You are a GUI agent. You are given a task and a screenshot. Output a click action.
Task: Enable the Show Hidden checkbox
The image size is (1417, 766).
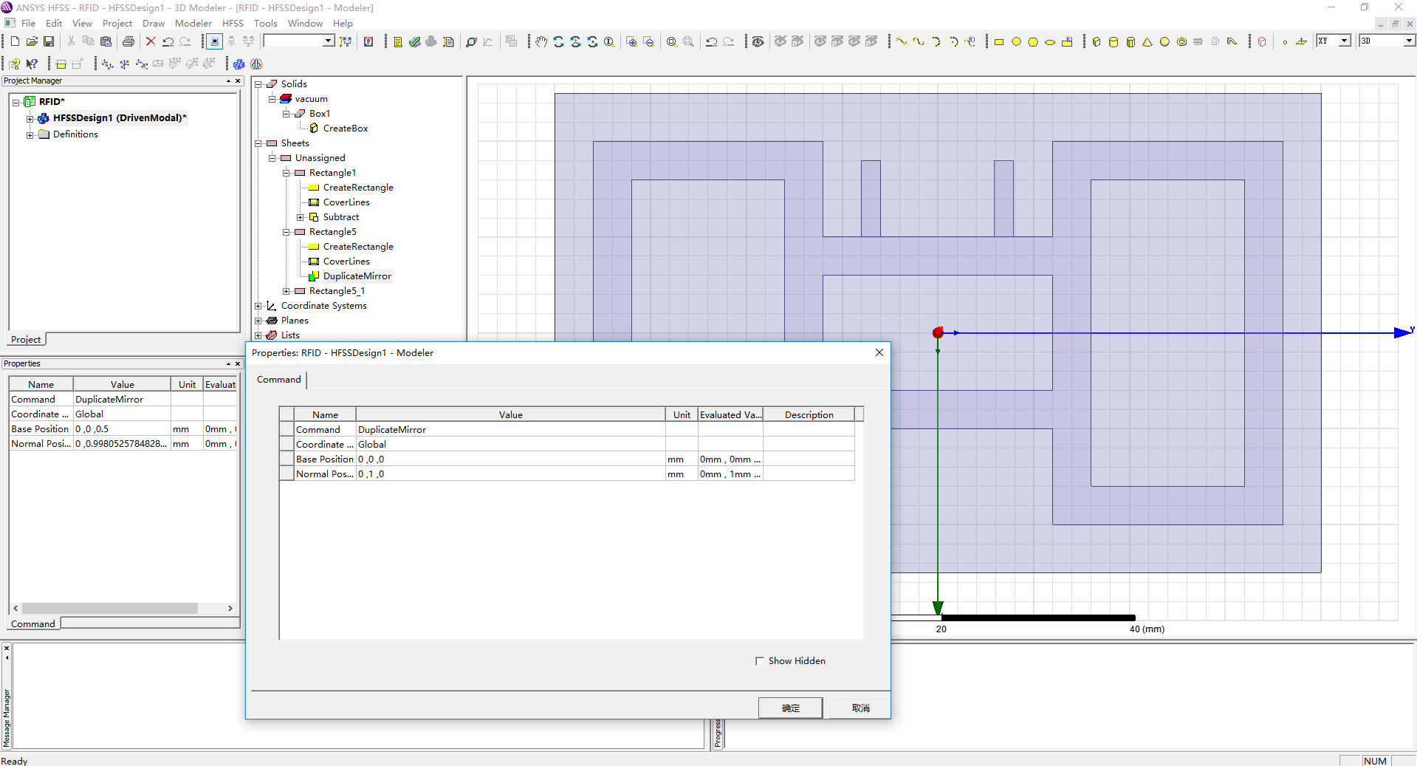tap(760, 661)
